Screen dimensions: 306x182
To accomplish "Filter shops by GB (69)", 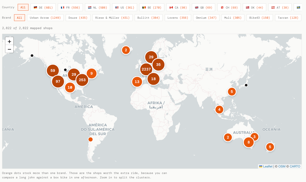I will point(204,7).
